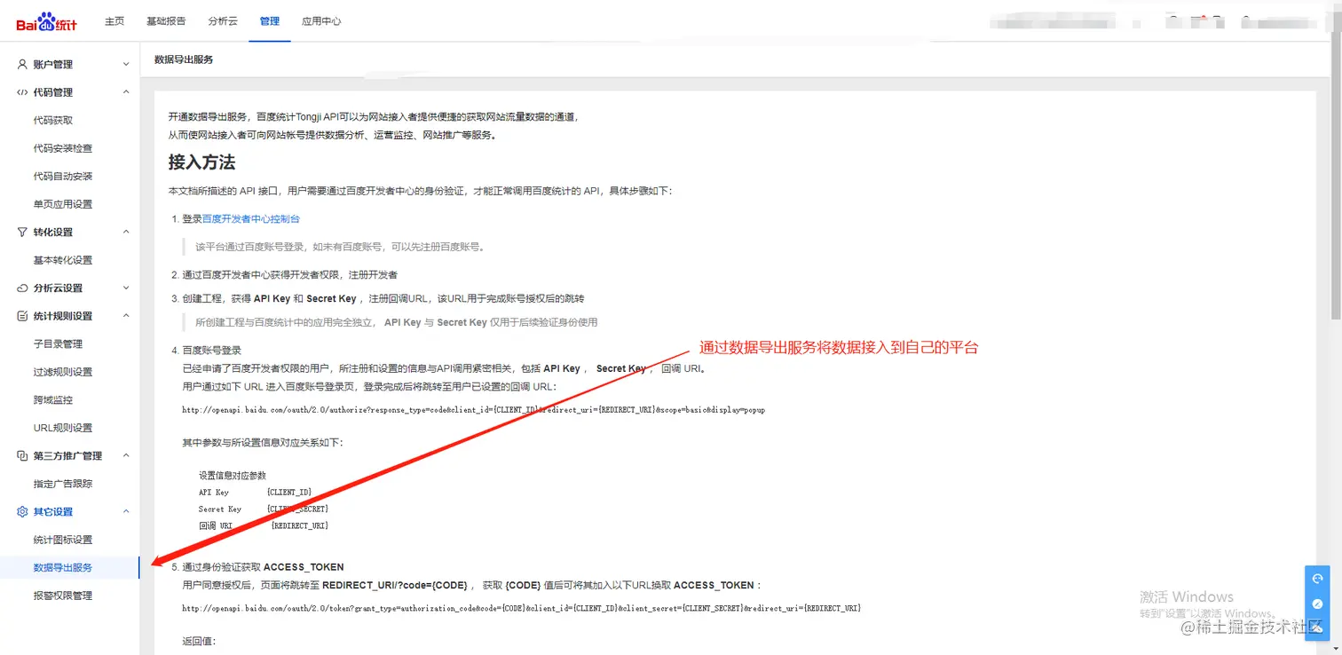The height and width of the screenshot is (655, 1342).
Task: Click the 转化设置 section label
Action: [x=53, y=232]
